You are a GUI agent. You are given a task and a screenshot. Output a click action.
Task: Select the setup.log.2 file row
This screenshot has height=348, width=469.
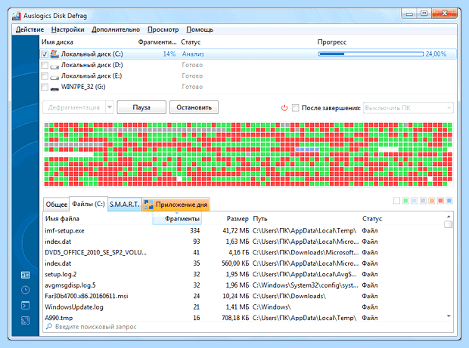244,274
